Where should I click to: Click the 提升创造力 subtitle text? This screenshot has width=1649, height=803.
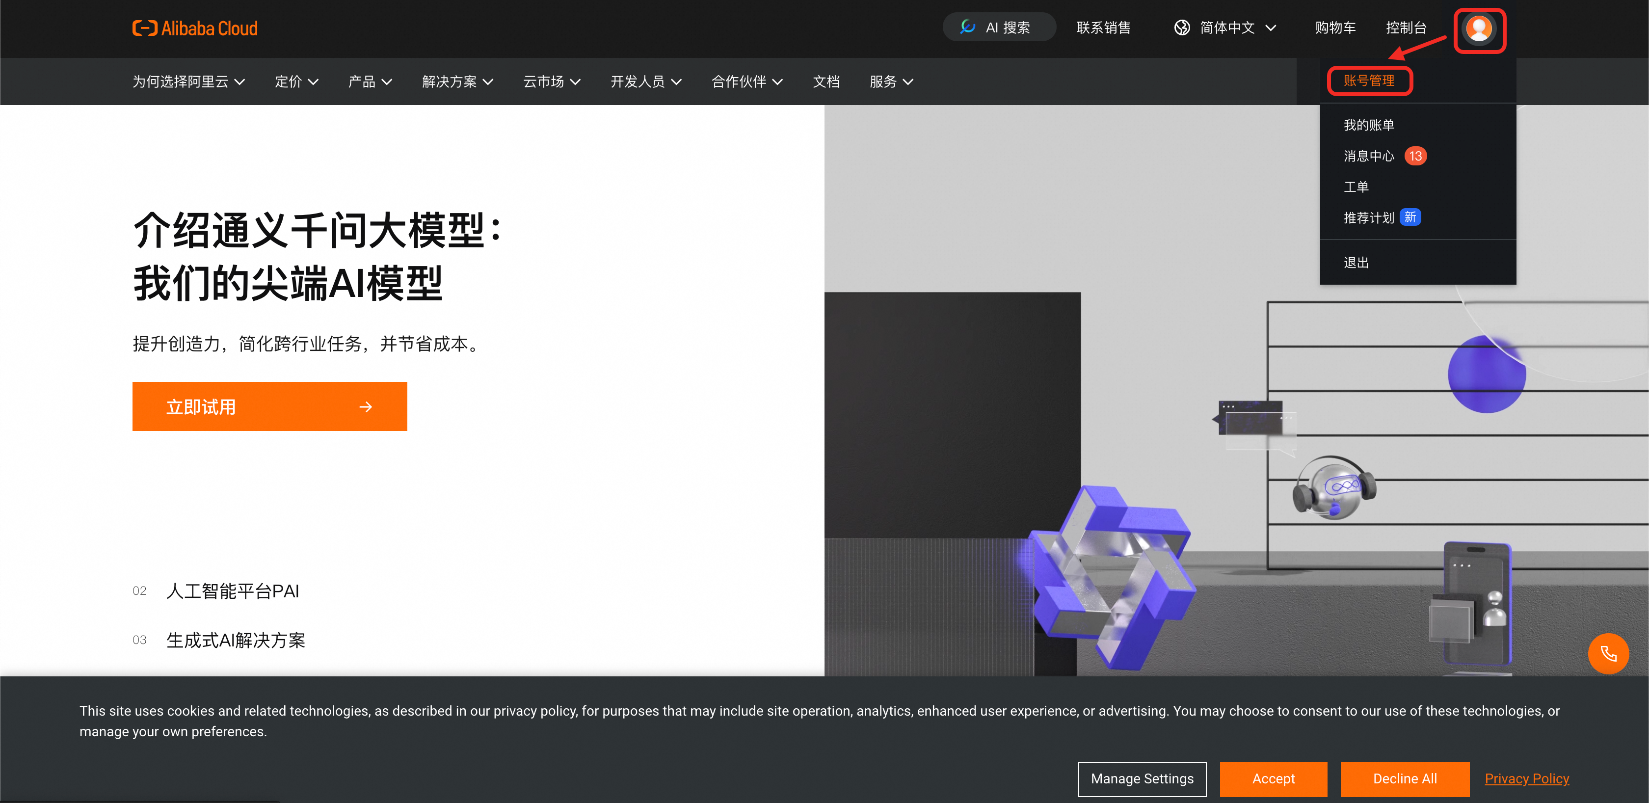[x=308, y=344]
